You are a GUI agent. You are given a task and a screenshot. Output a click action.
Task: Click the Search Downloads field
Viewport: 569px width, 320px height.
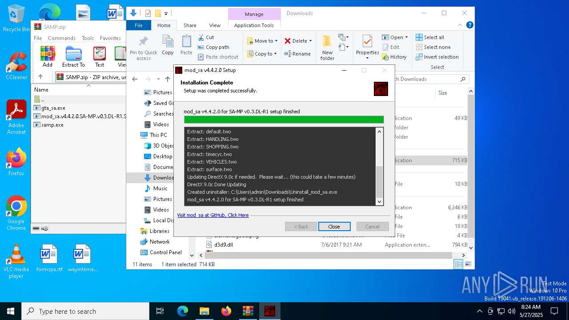(x=430, y=79)
